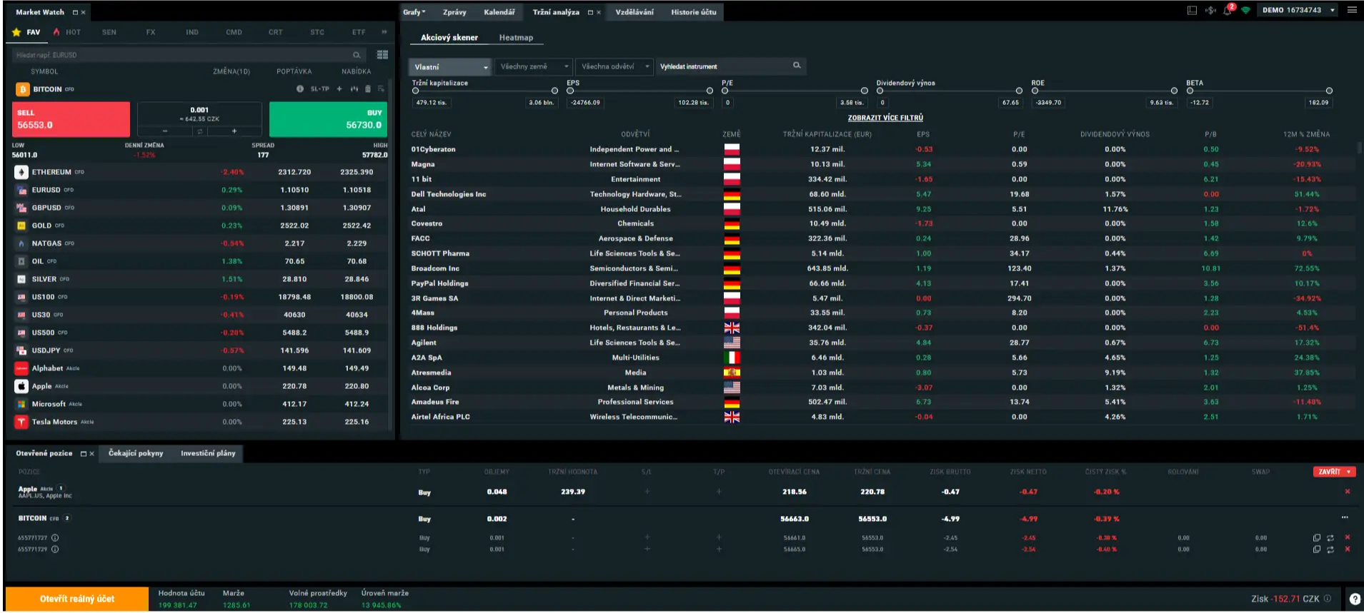The height and width of the screenshot is (613, 1364).
Task: Open the Vlastní preset dropdown
Action: 450,67
